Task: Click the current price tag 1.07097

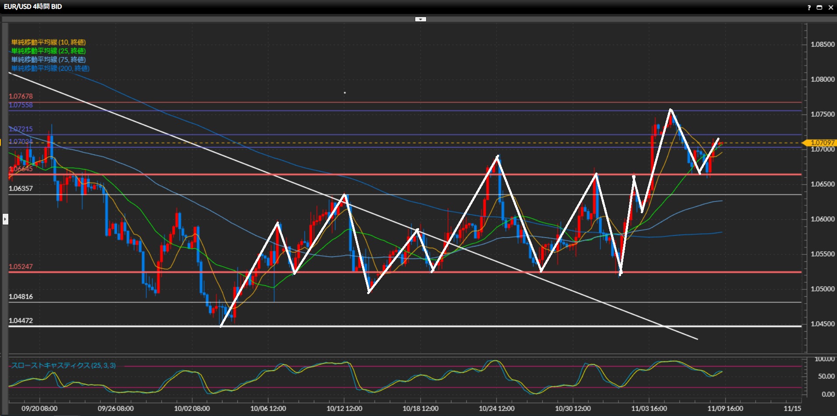Action: click(x=822, y=142)
